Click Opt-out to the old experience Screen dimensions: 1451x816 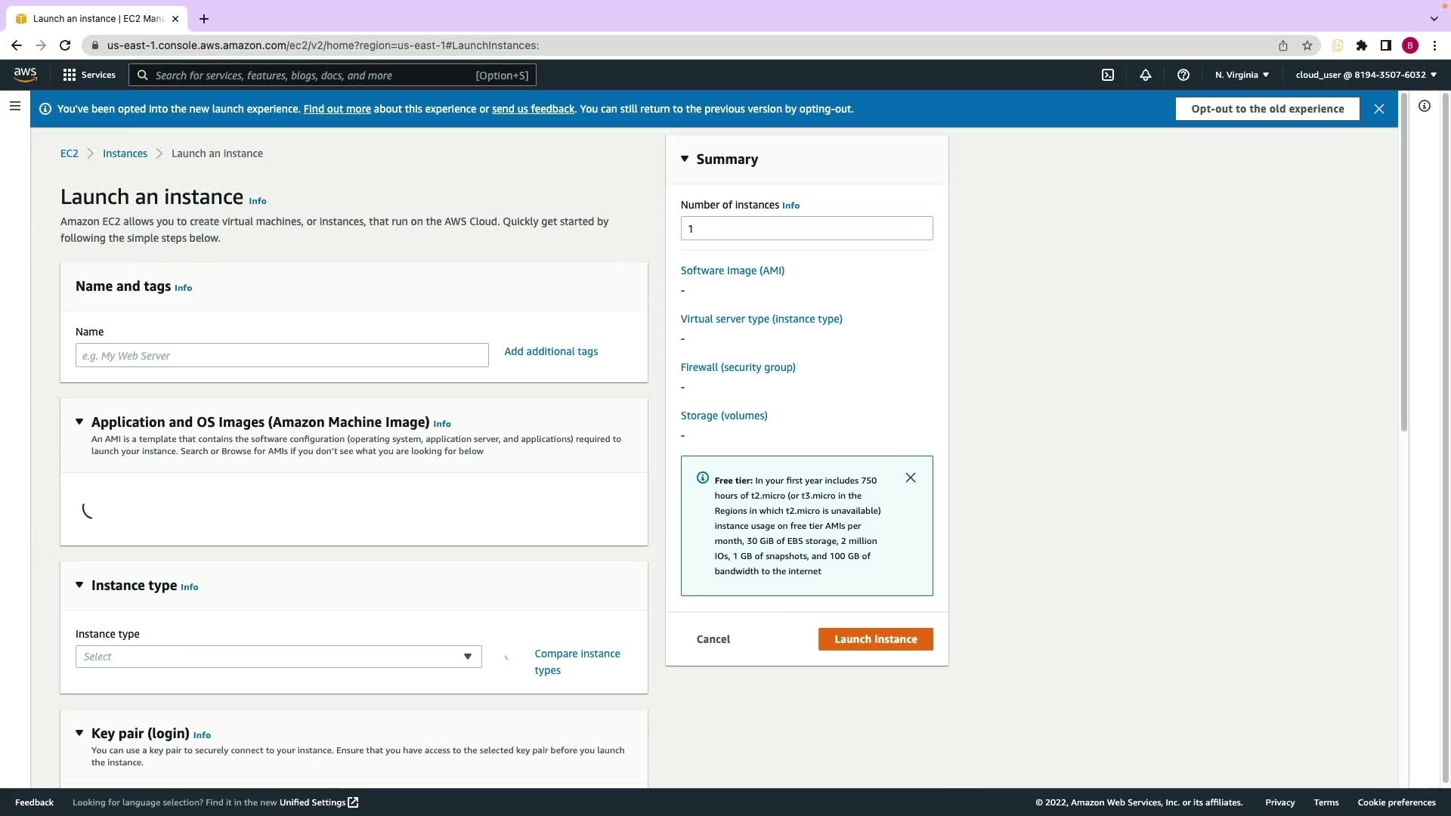coord(1267,109)
